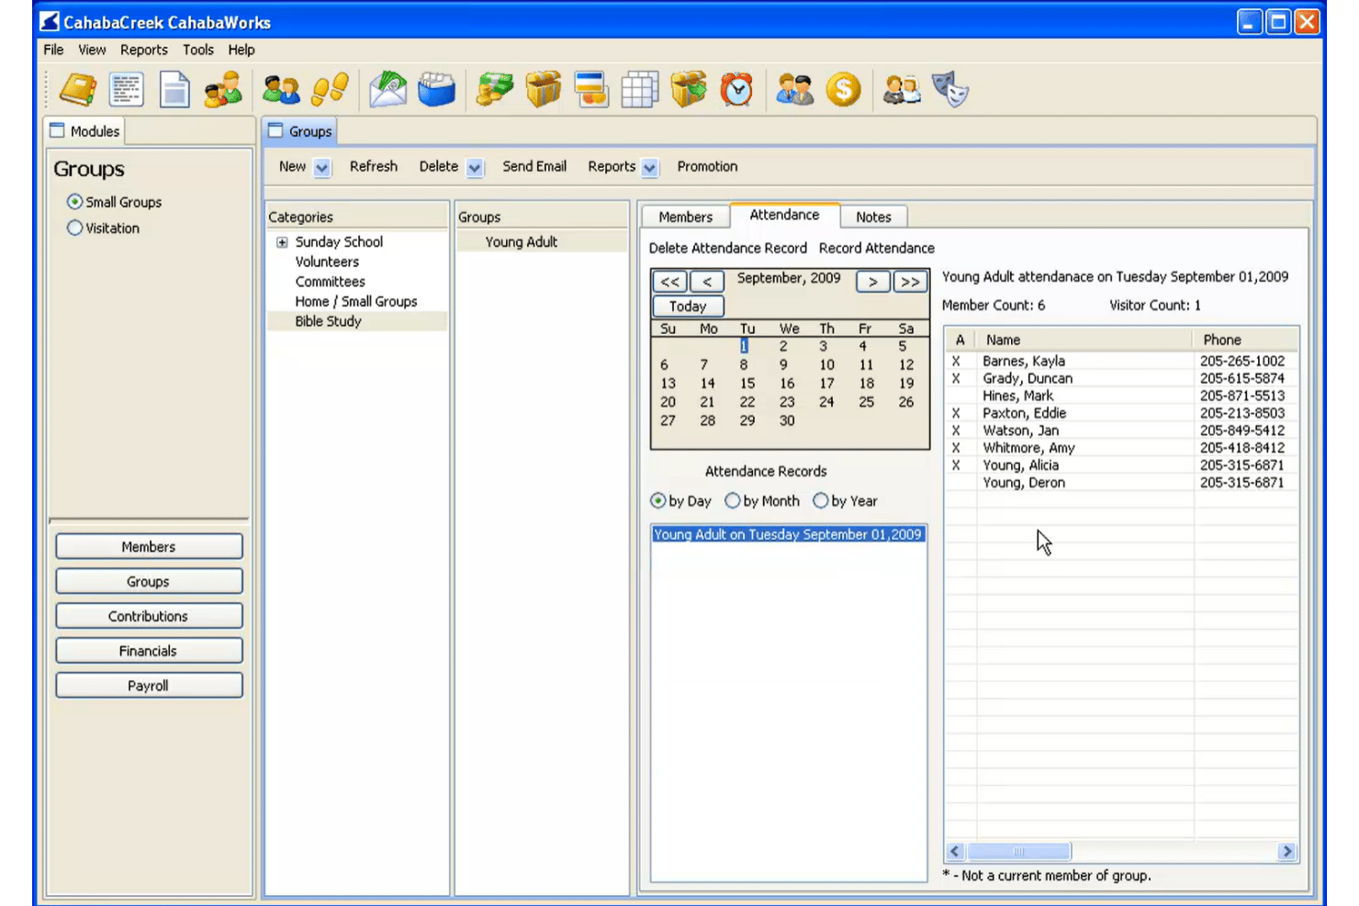
Task: Select September 15 on the calendar
Action: [x=747, y=384]
